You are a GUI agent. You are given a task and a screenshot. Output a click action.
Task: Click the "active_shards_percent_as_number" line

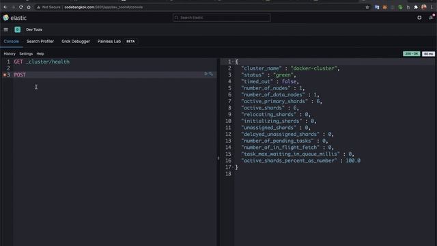(300, 161)
